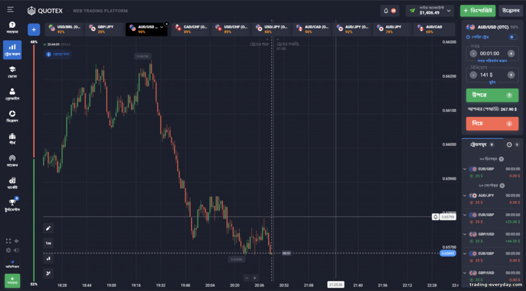
Task: Click the green deposit button
Action: coord(478,11)
